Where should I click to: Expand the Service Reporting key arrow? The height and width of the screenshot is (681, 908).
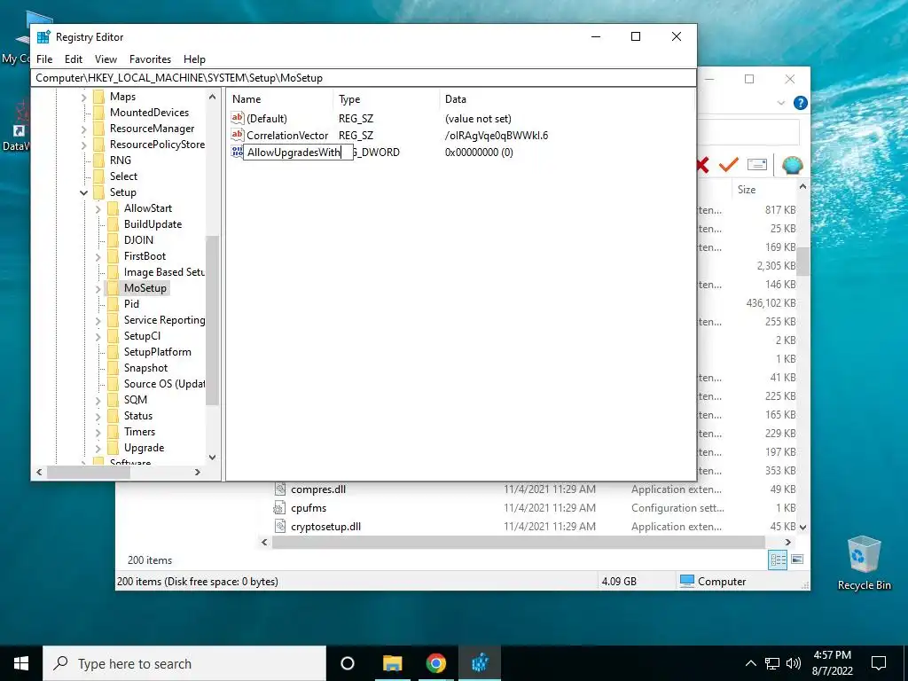[x=98, y=320]
